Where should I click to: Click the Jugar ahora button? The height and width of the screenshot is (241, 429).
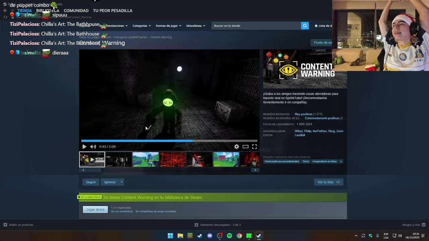click(x=96, y=210)
